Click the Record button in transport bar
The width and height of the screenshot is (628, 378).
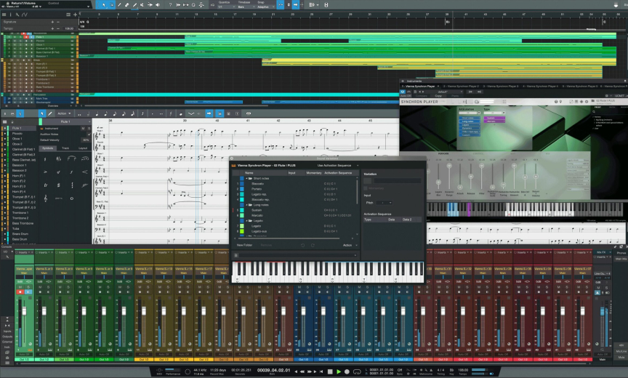[347, 371]
